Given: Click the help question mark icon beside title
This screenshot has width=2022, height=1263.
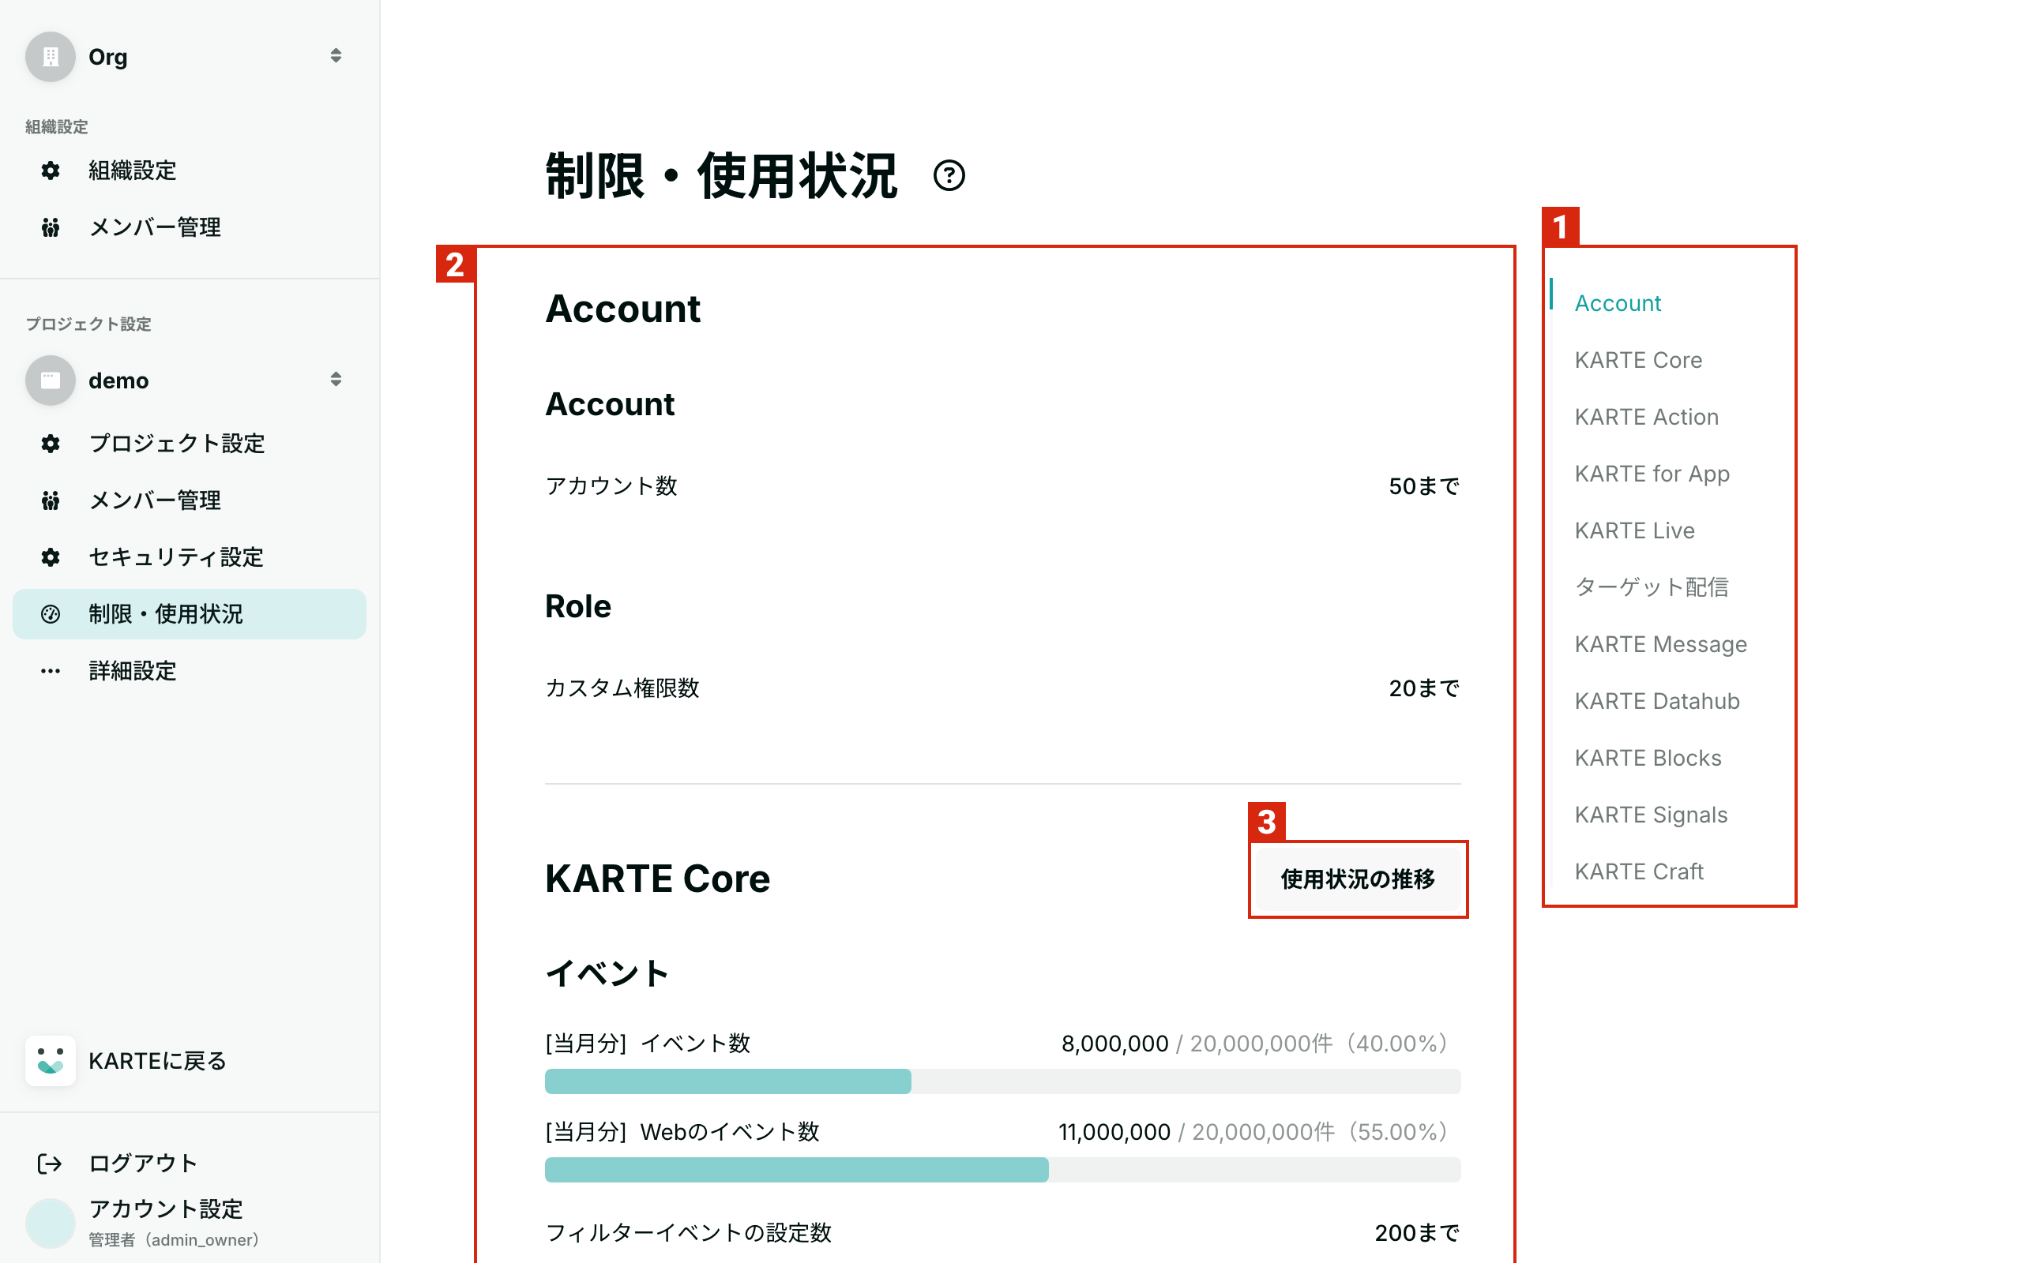Looking at the screenshot, I should (949, 175).
